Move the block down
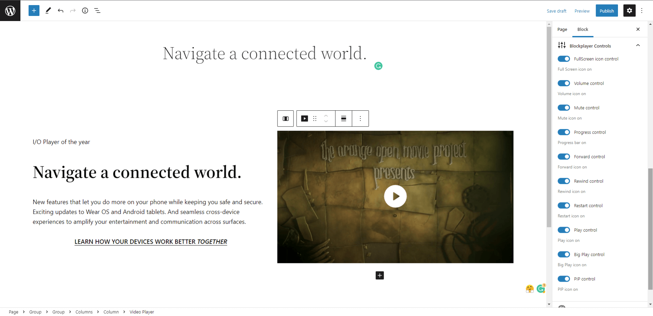Image resolution: width=653 pixels, height=316 pixels. click(326, 121)
